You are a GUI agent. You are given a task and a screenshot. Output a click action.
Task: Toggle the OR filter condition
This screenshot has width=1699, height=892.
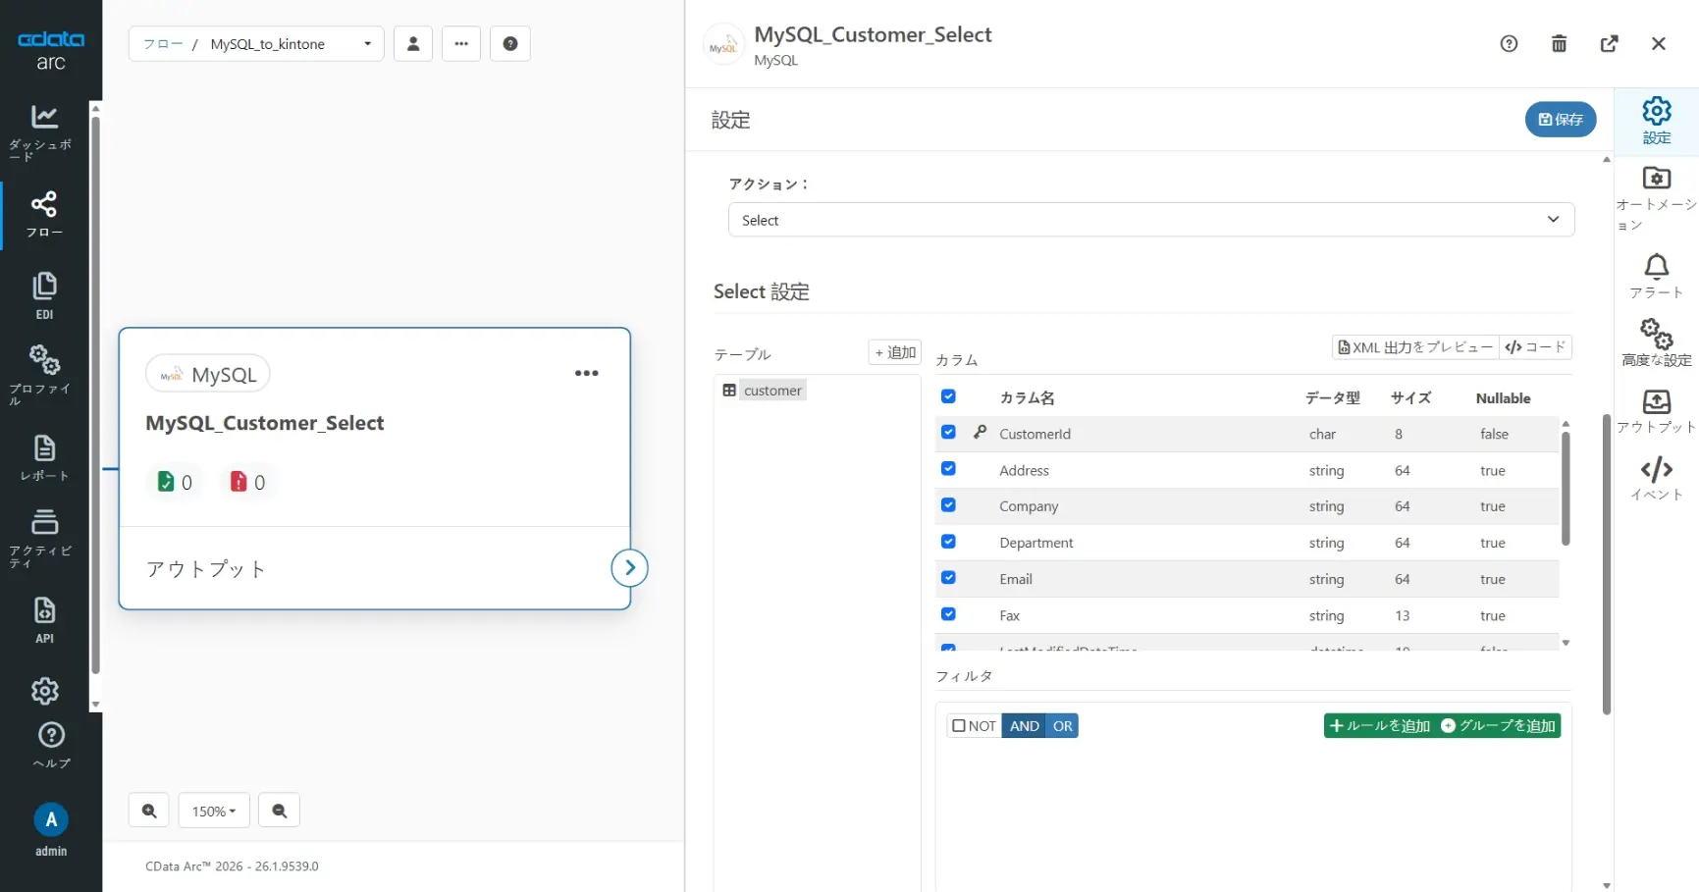1062,726
